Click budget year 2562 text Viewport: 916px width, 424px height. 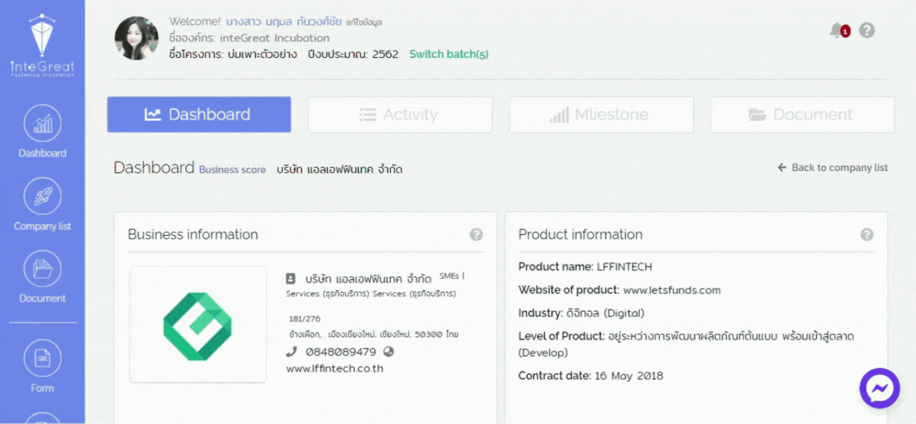353,54
